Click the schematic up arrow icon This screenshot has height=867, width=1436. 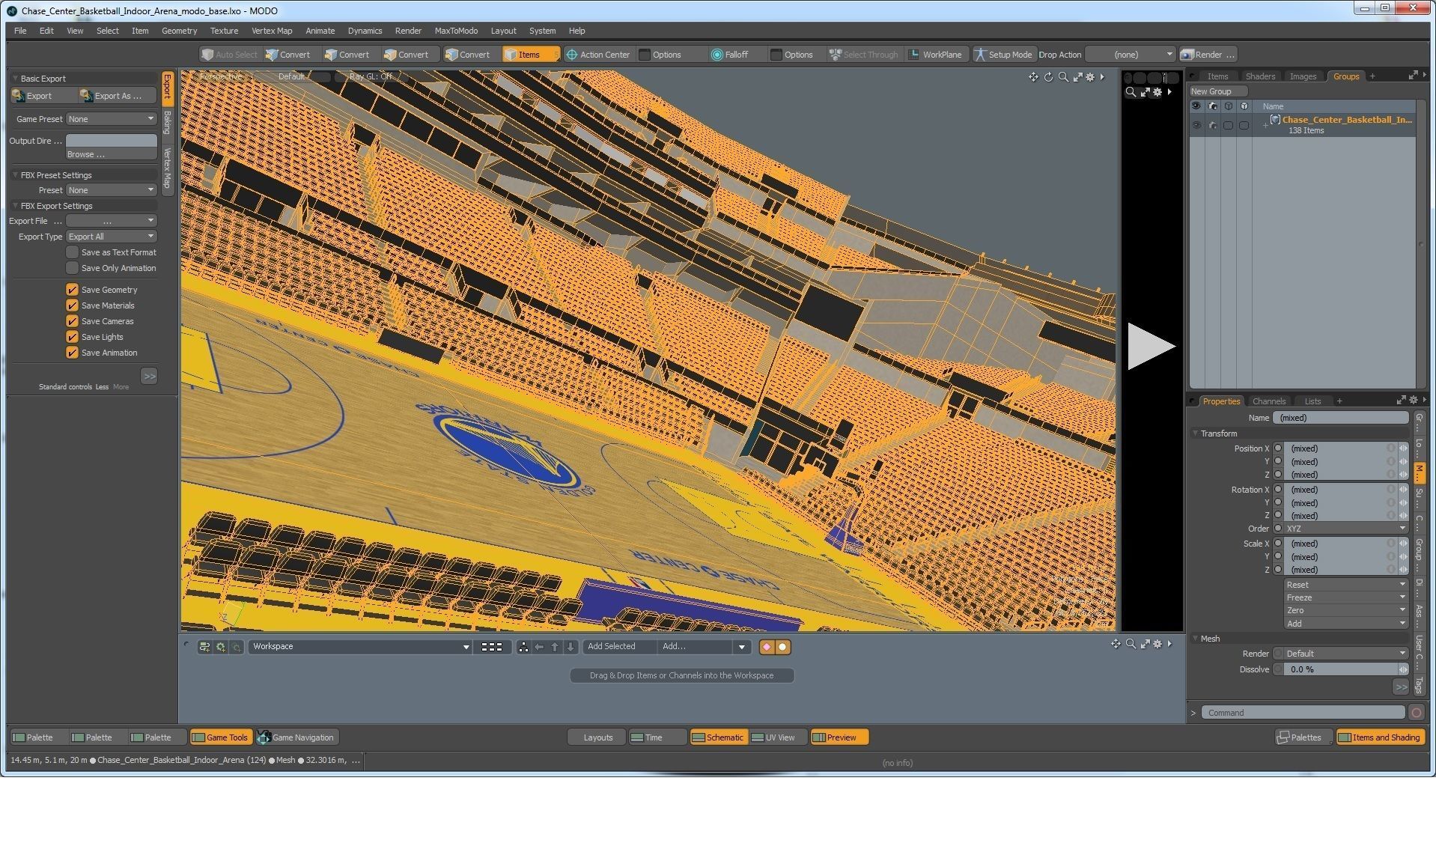click(555, 647)
